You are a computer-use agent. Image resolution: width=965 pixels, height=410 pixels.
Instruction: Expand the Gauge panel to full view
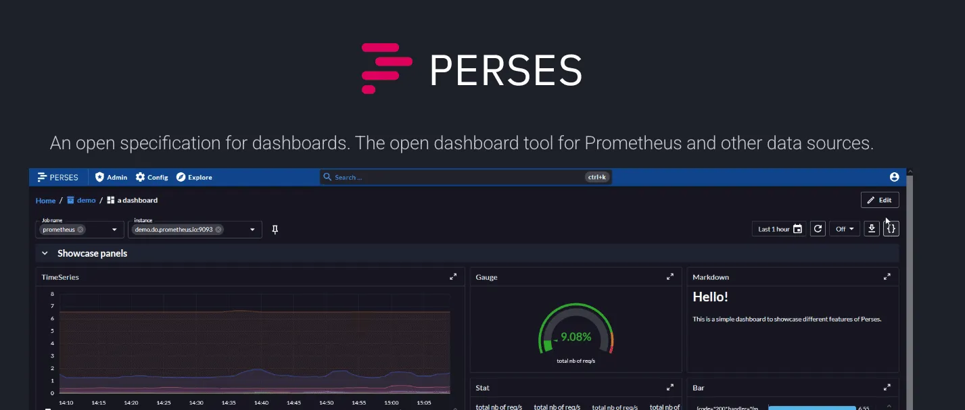click(670, 277)
